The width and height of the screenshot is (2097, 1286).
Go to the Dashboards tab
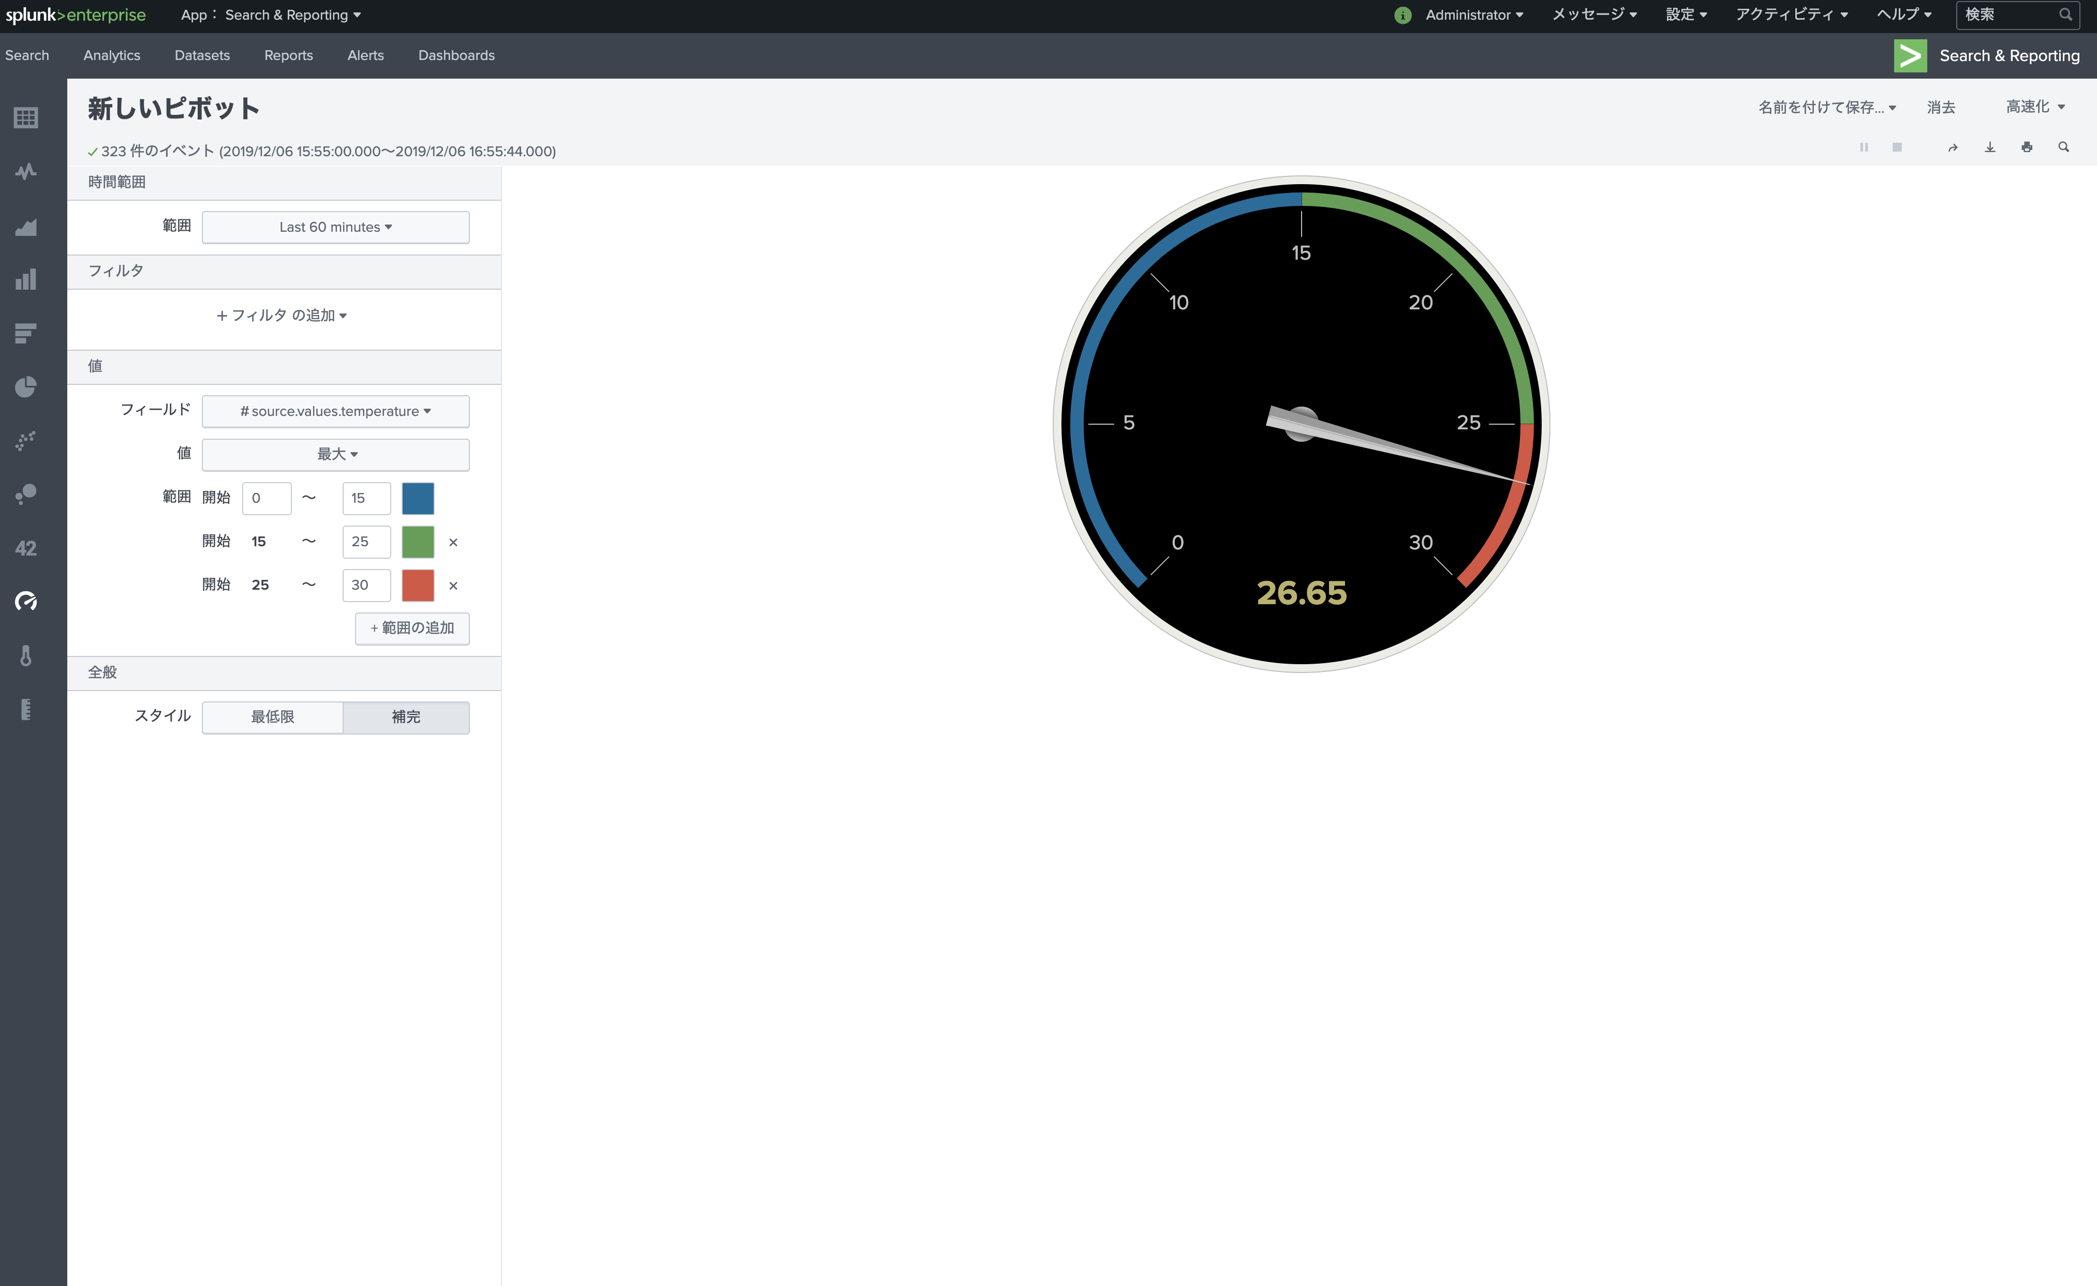[x=456, y=56]
